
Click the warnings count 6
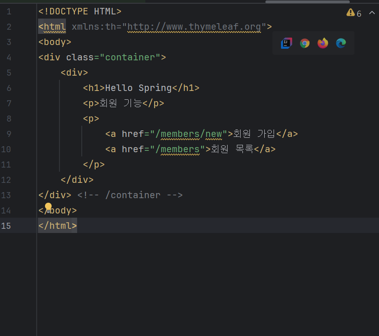tap(359, 13)
